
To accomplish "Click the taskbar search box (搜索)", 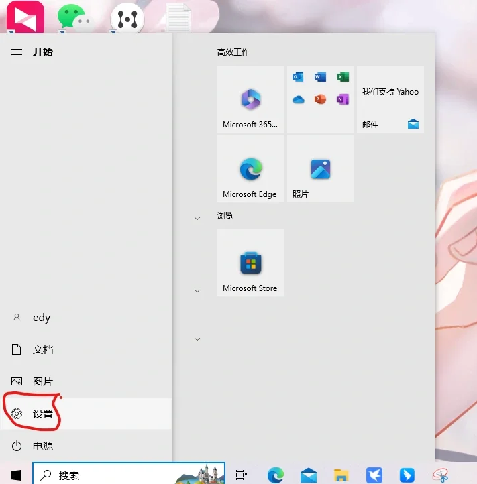I will pyautogui.click(x=129, y=473).
